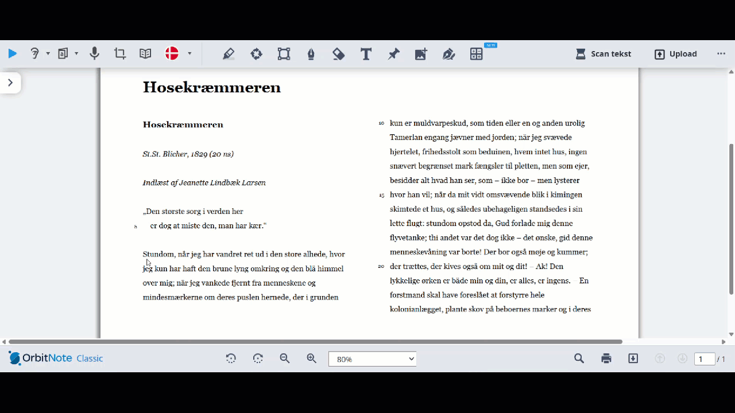Screen dimensions: 735x413
Task: Open the language dropdown arrow beside the flag
Action: (189, 54)
